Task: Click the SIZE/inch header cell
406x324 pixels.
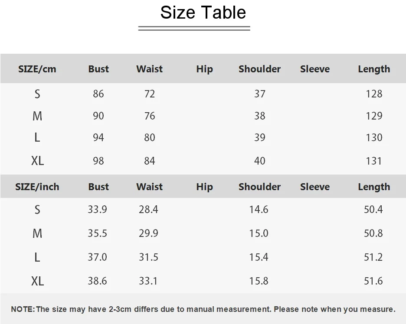Action: tap(37, 187)
